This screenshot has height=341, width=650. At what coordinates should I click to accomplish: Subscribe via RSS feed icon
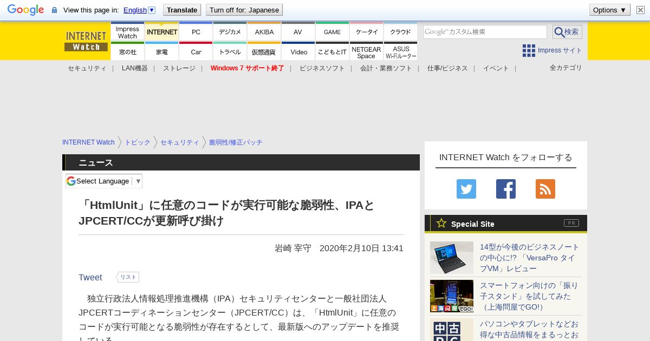tap(545, 189)
